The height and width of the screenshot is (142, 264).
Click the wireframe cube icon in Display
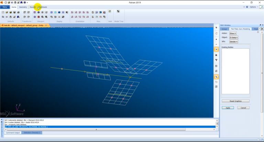(x=52, y=12)
